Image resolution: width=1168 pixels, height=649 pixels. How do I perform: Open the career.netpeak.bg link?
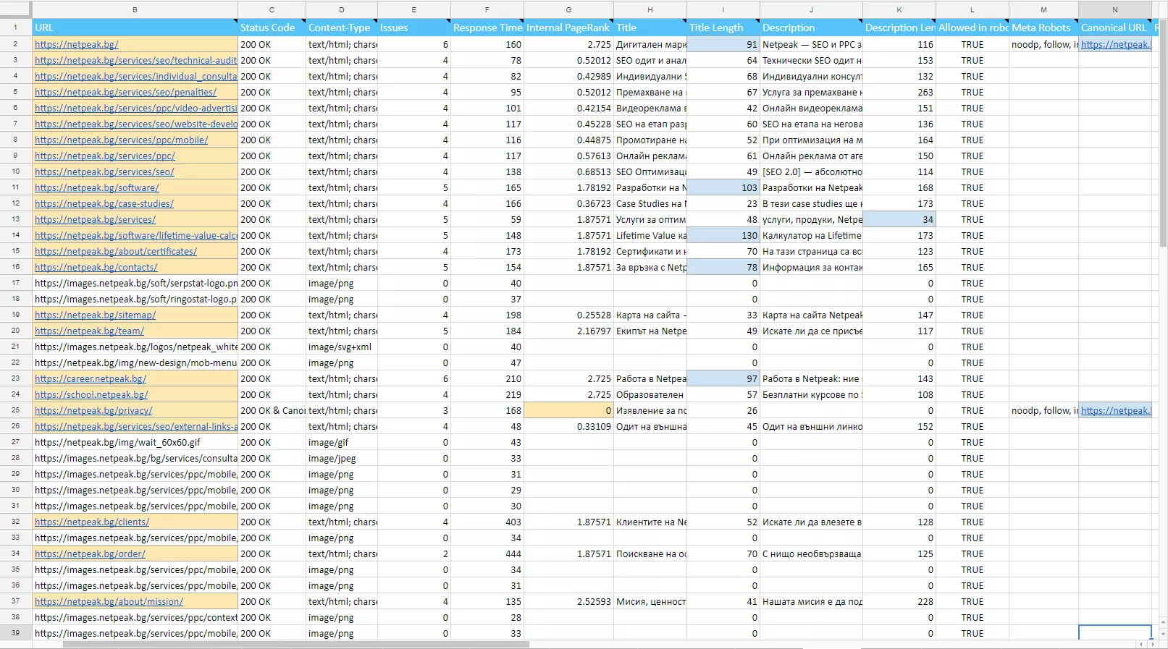click(91, 379)
